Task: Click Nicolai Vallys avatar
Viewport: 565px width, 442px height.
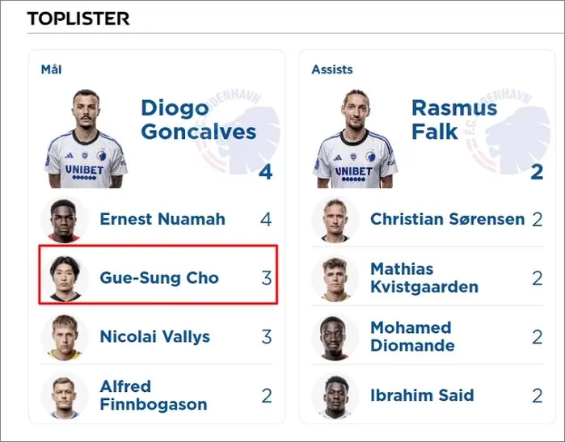Action: (x=65, y=337)
